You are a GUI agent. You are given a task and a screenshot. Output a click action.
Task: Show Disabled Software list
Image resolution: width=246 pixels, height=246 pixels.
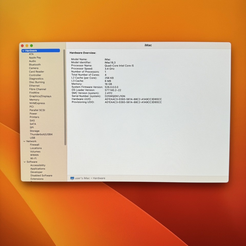(41, 176)
